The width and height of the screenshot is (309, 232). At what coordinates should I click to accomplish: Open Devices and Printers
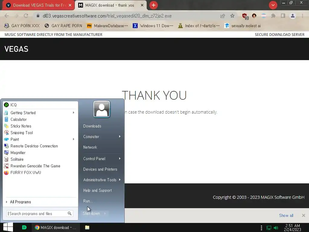(x=100, y=169)
